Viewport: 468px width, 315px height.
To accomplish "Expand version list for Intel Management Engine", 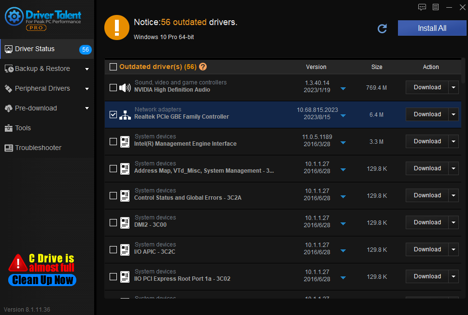I will (343, 143).
